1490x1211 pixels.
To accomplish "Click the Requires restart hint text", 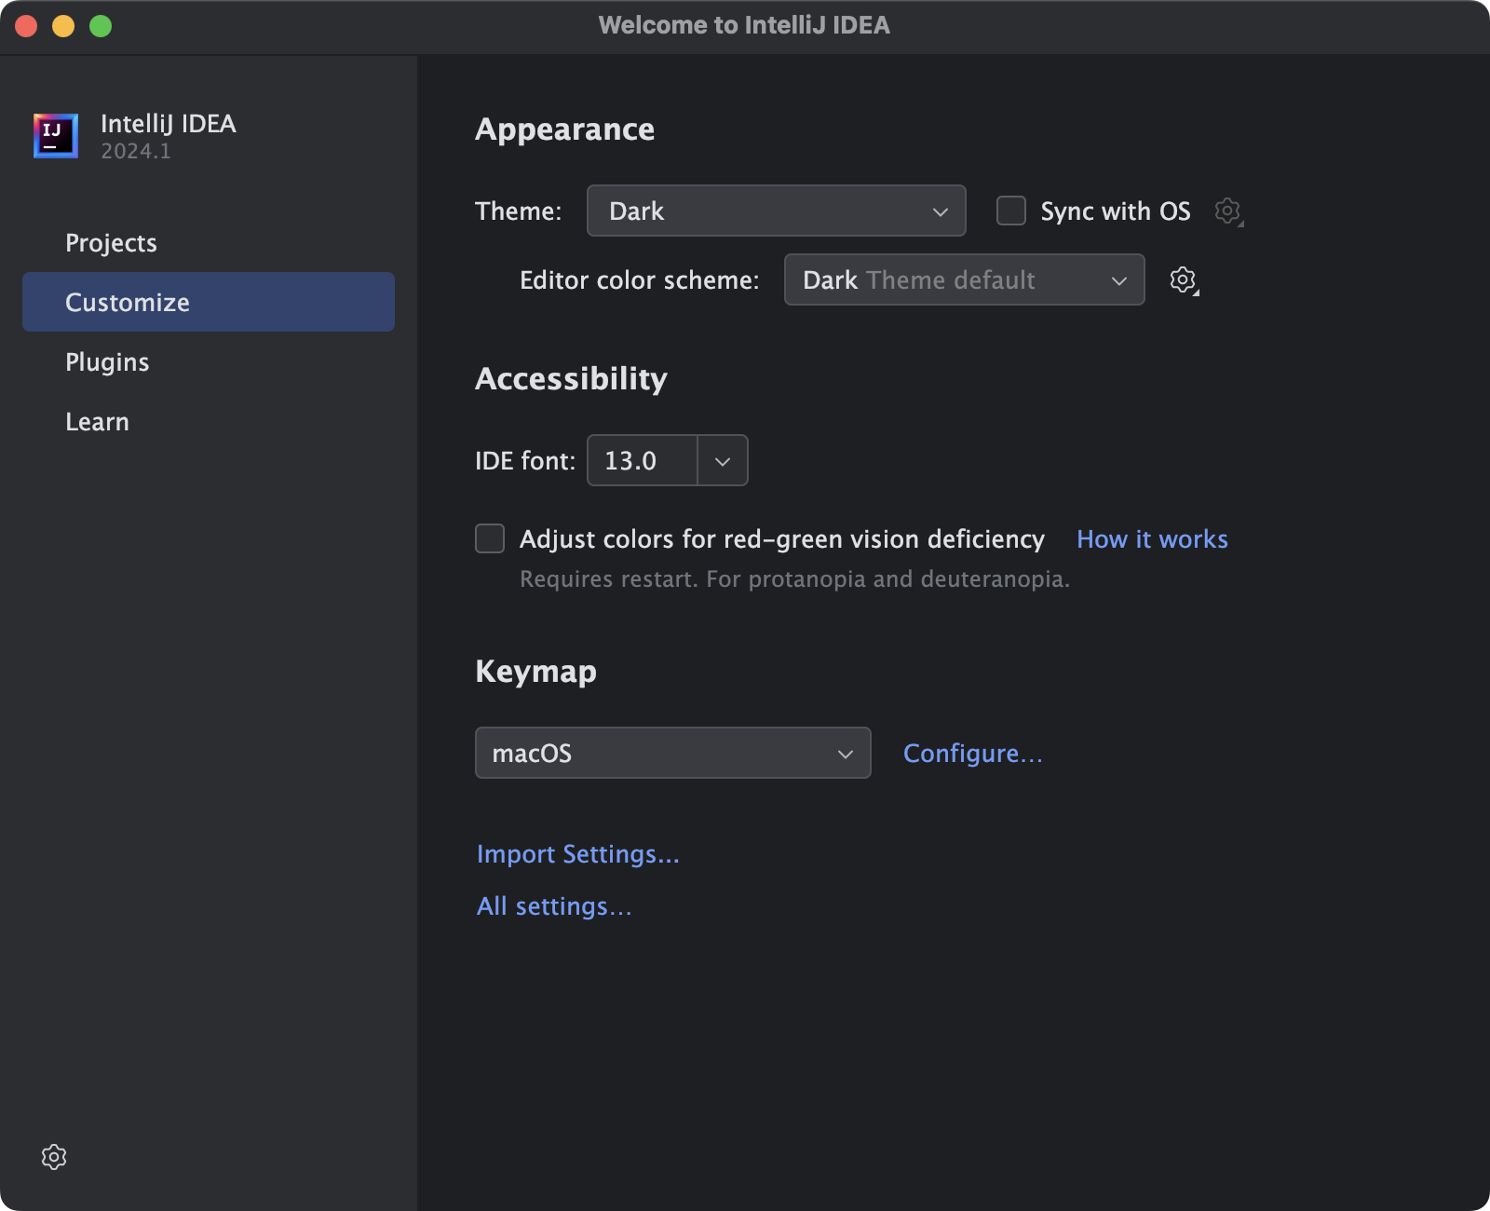I will [x=794, y=578].
